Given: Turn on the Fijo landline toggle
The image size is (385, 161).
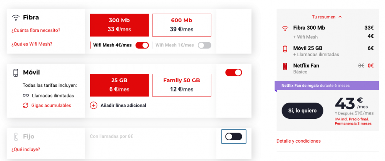Looking at the screenshot, I should [233, 136].
